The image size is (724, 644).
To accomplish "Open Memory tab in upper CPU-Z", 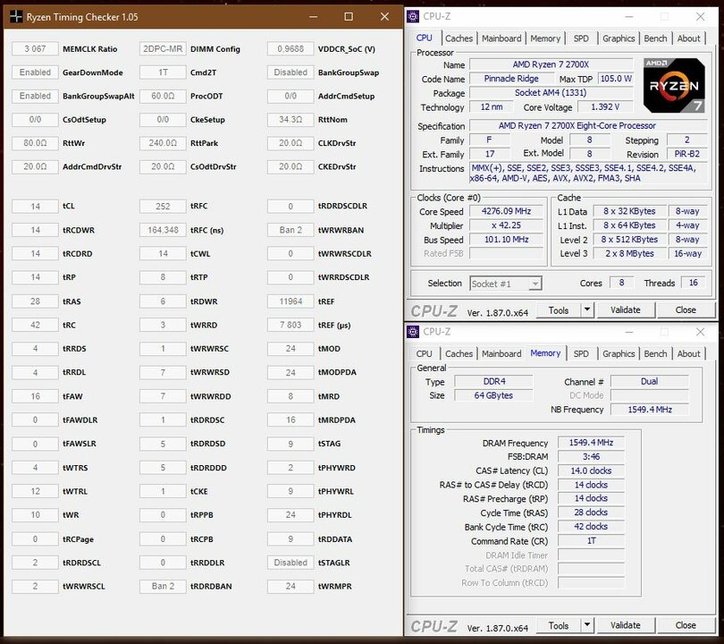I will point(545,38).
